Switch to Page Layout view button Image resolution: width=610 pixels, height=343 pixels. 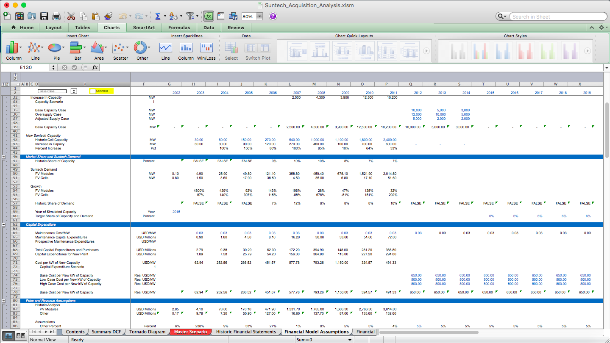click(x=20, y=336)
